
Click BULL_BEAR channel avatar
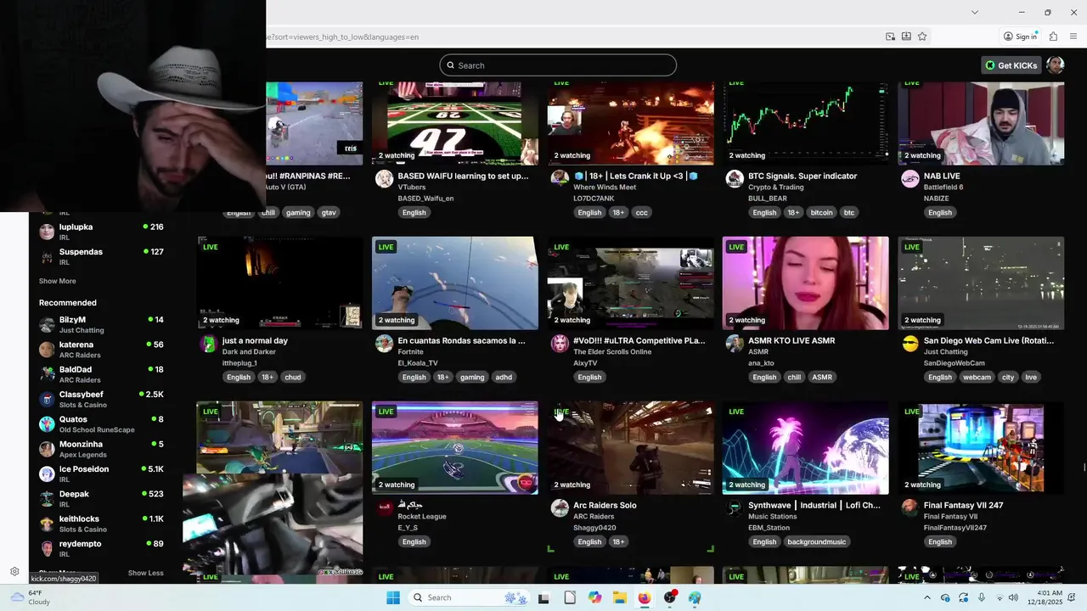(x=735, y=178)
